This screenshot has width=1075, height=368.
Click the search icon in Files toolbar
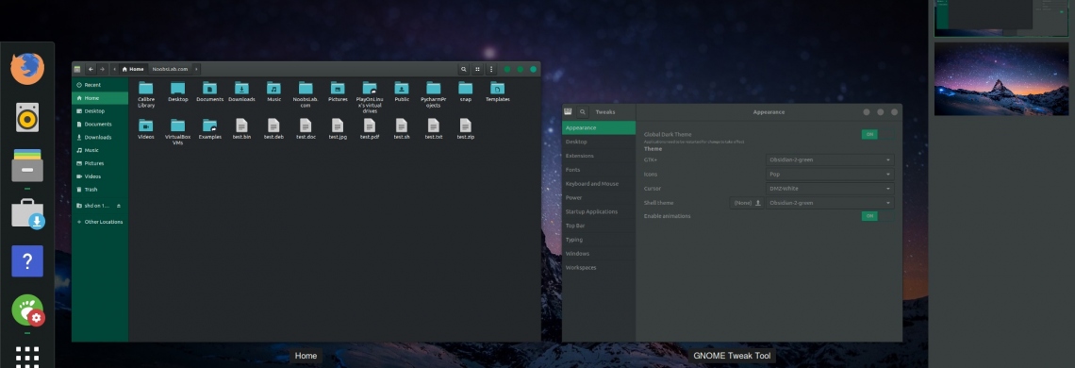pyautogui.click(x=463, y=69)
